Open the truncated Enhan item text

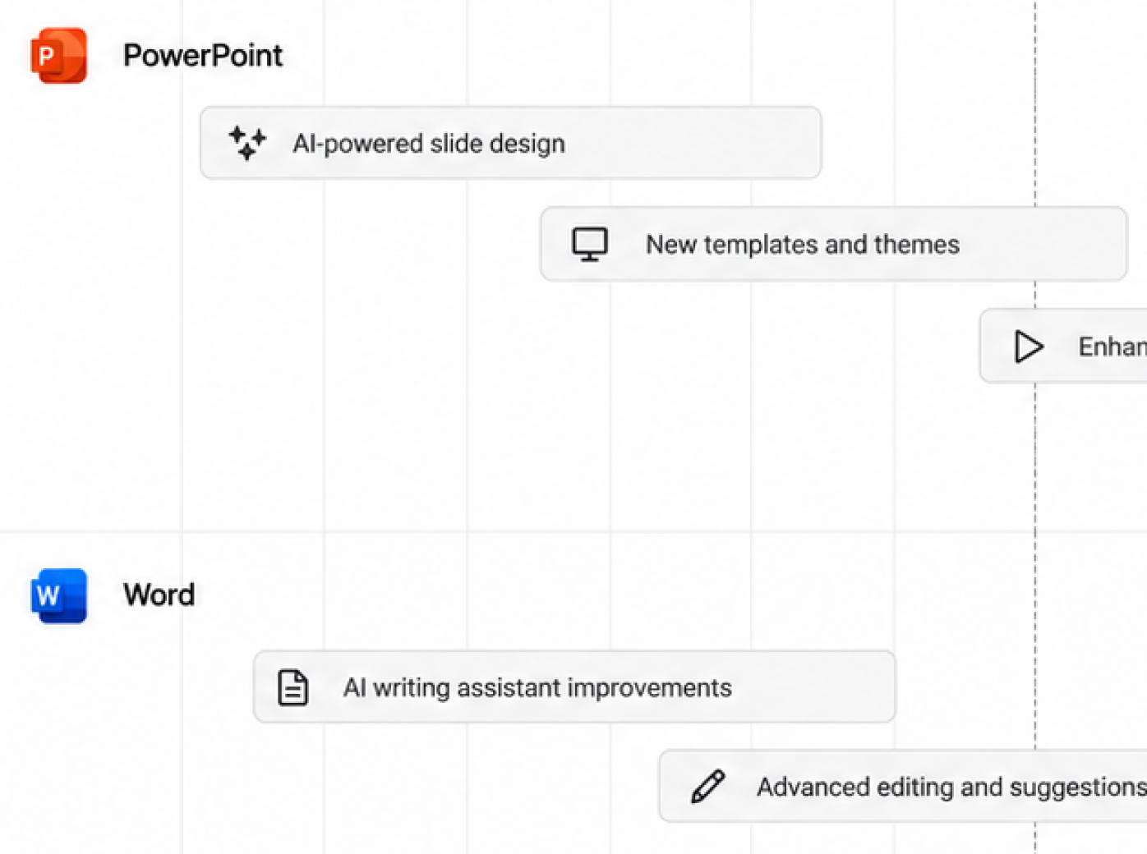[x=1112, y=347]
